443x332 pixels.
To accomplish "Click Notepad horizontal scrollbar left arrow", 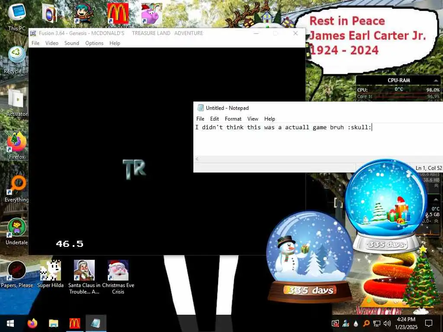I will (197, 159).
